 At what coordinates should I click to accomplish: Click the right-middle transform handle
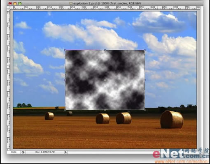(x=145, y=80)
